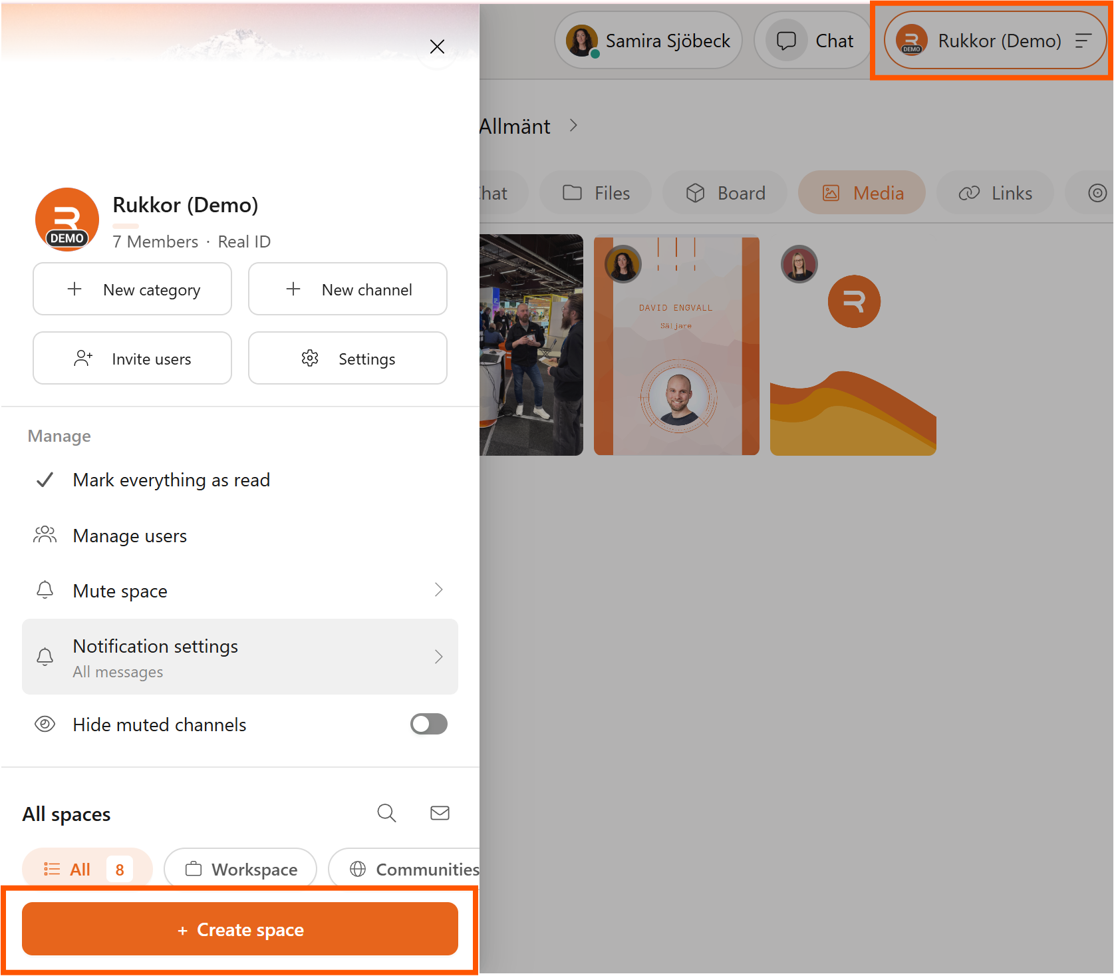
Task: Open space Settings
Action: coord(348,358)
